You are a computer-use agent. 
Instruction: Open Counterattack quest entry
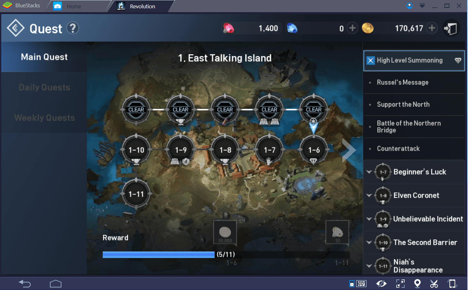(414, 149)
